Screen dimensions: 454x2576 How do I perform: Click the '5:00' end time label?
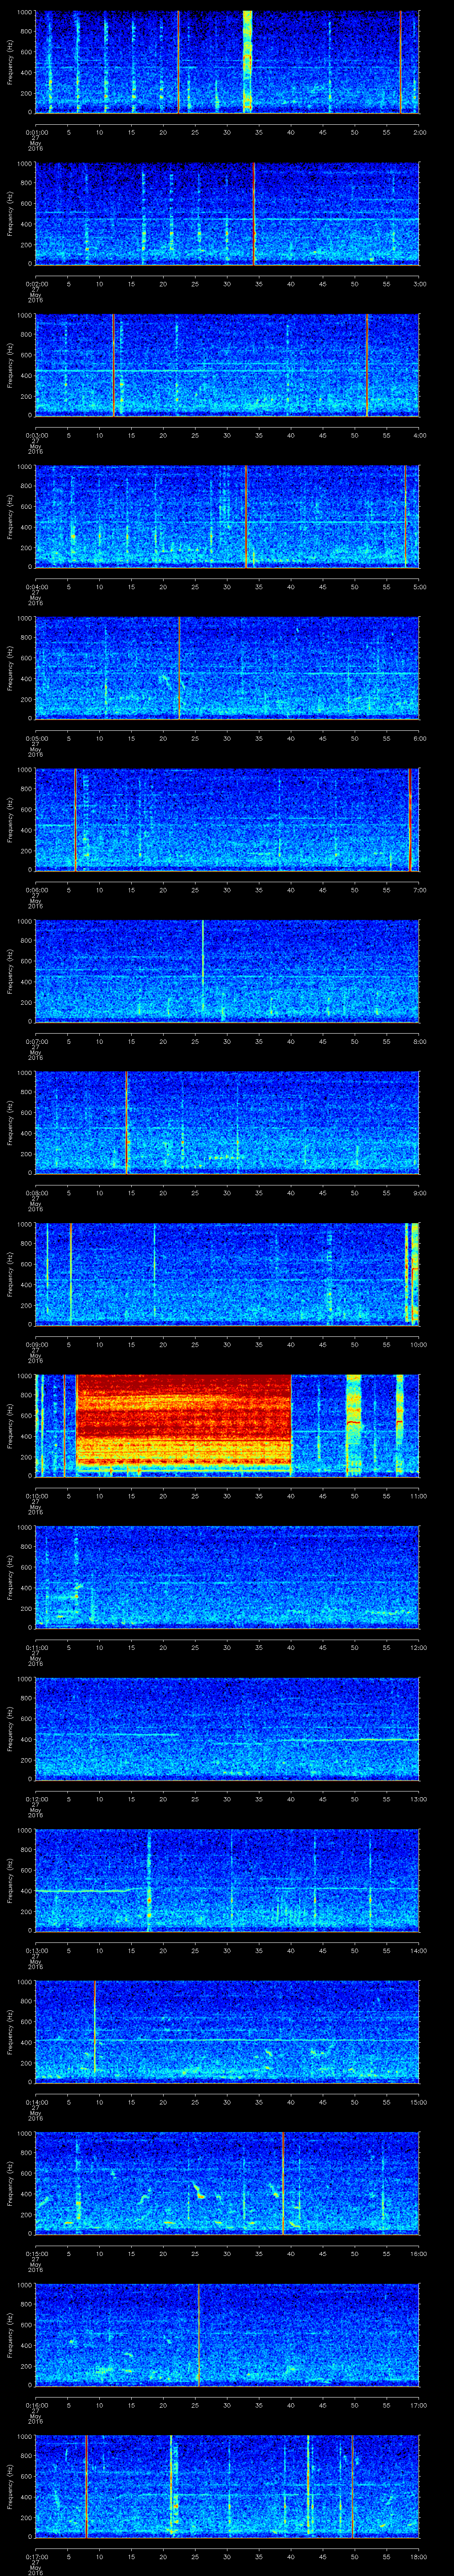tap(419, 587)
